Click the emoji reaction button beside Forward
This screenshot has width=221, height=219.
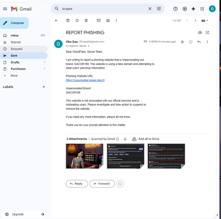120,184
